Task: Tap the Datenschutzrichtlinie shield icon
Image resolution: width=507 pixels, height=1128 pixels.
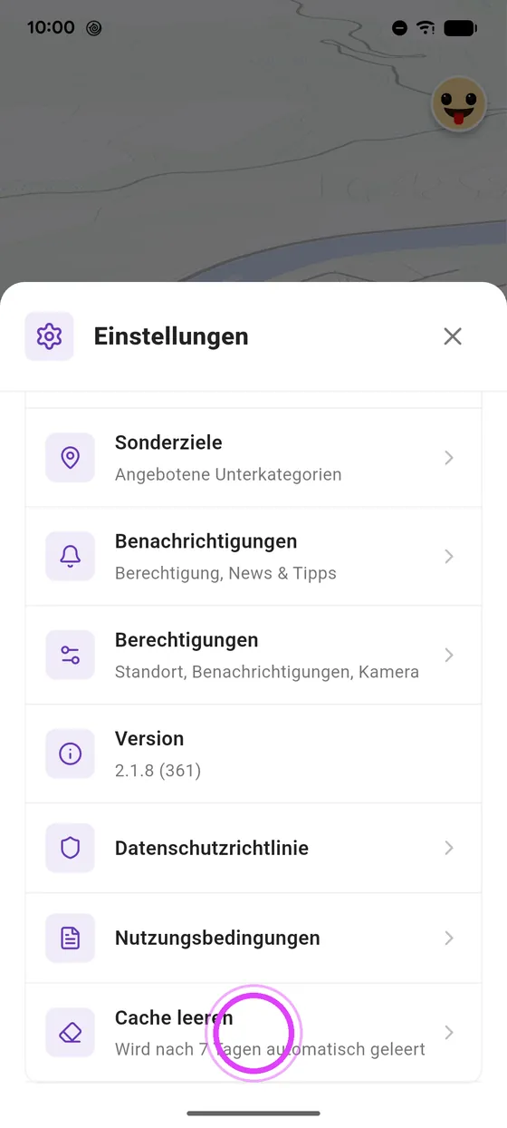Action: coord(70,848)
